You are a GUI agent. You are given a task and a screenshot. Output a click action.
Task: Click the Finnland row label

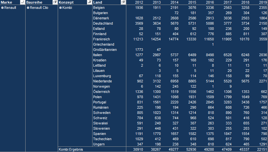pos(100,34)
